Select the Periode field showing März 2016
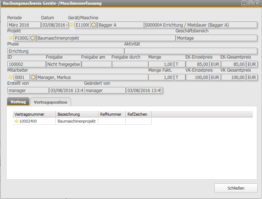Screen dimensions: 262x199 click(x=24, y=25)
